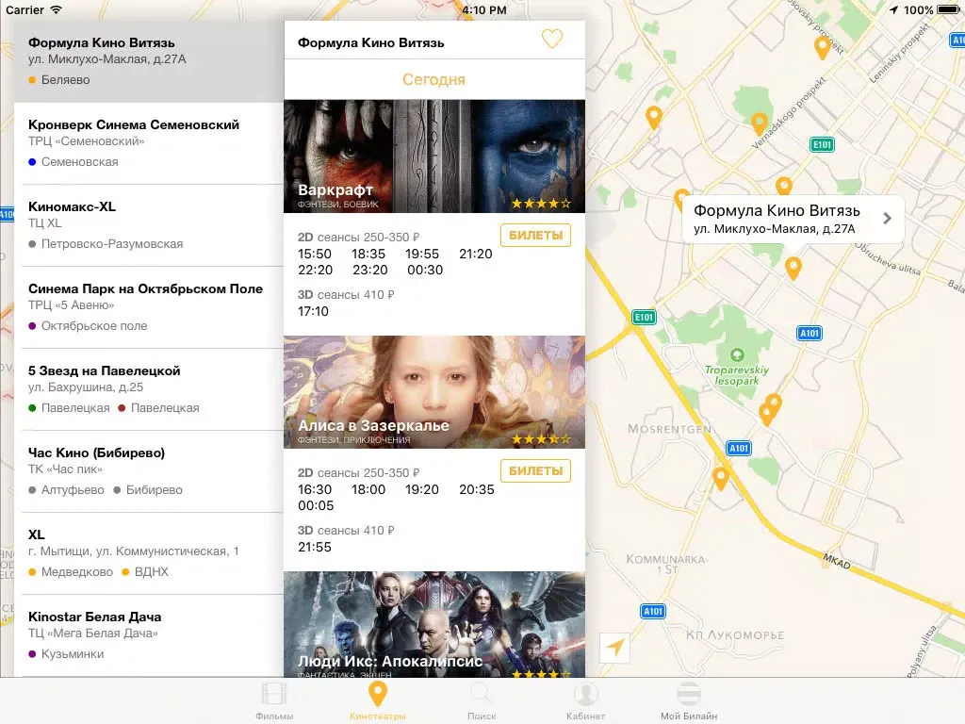Select Синема Парк на Октябрьском Поле
This screenshot has height=724, width=965.
pos(149,307)
